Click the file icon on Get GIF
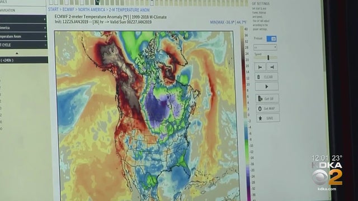 tap(260, 98)
